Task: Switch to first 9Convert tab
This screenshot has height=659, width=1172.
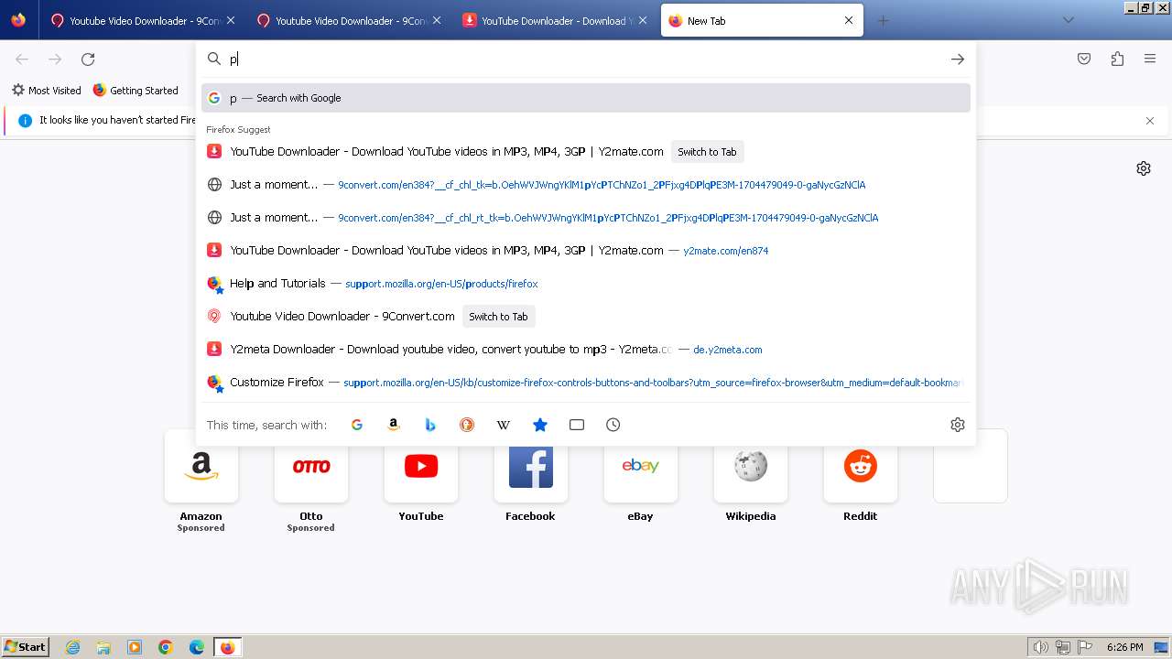Action: pyautogui.click(x=143, y=20)
